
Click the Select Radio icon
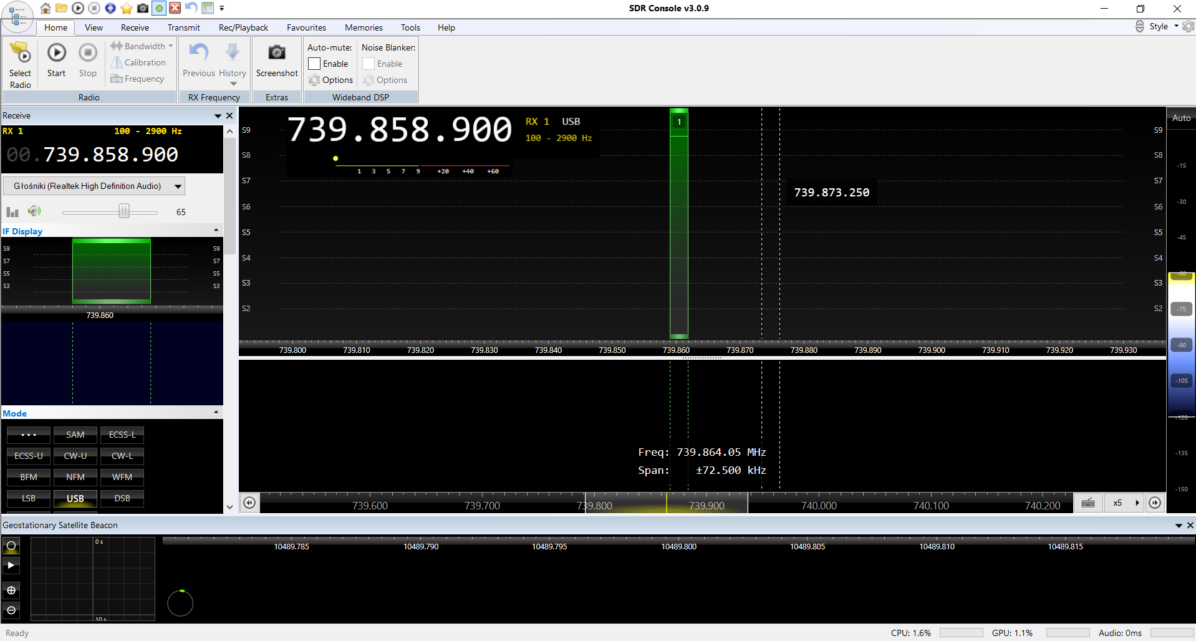point(21,54)
